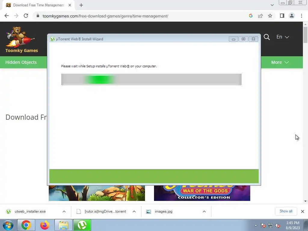Open utweb_installer.exe download
The width and height of the screenshot is (308, 231).
(x=30, y=211)
